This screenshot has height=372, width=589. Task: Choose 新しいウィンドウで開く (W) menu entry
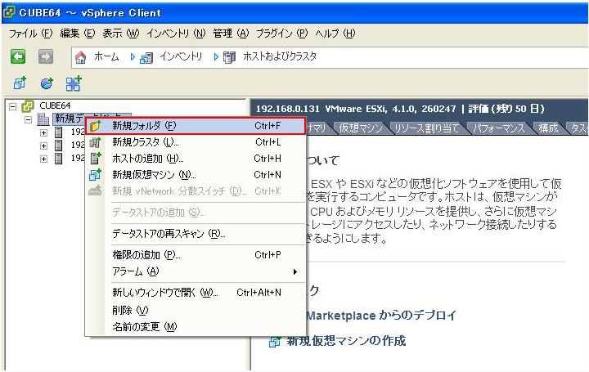(x=195, y=293)
